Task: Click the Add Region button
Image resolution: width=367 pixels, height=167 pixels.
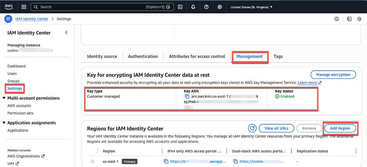Action: tap(340, 128)
